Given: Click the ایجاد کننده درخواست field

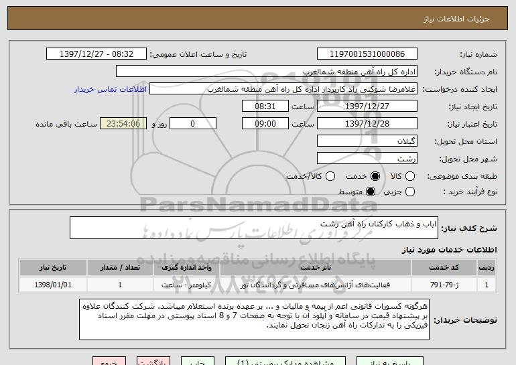Looking at the screenshot, I should (x=283, y=89).
